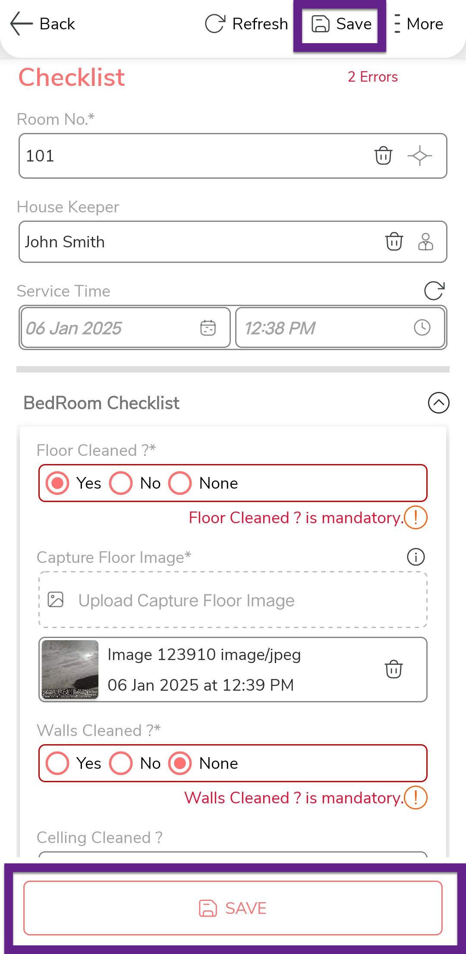
Task: Select Yes for Walls Cleaned
Action: (57, 763)
